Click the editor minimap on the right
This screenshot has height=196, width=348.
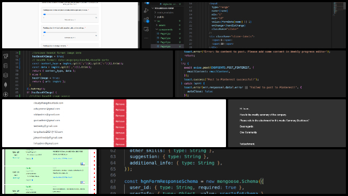pos(338,9)
